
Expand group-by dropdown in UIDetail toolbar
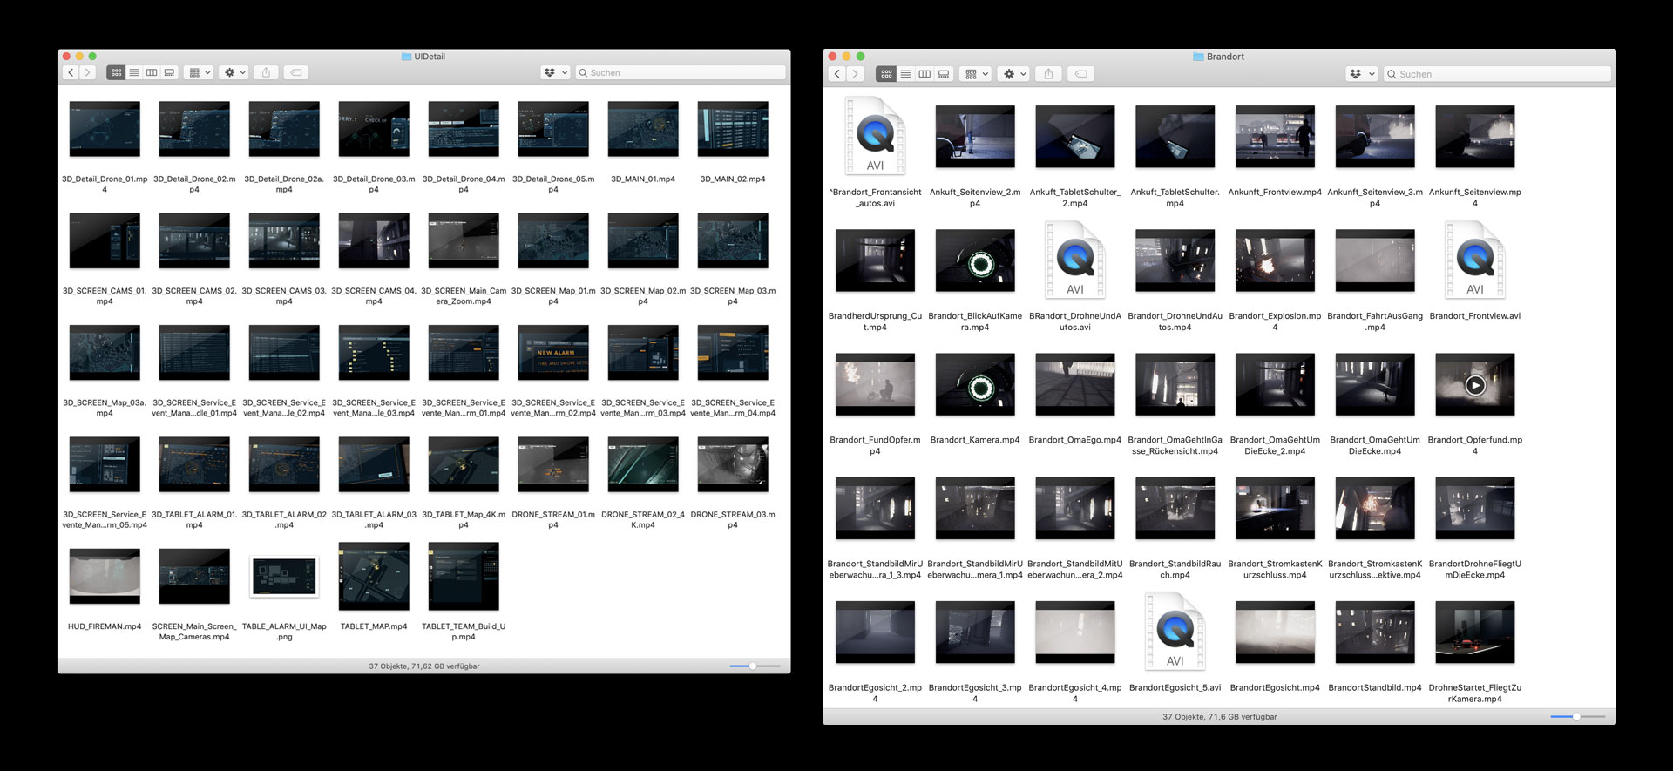click(200, 72)
